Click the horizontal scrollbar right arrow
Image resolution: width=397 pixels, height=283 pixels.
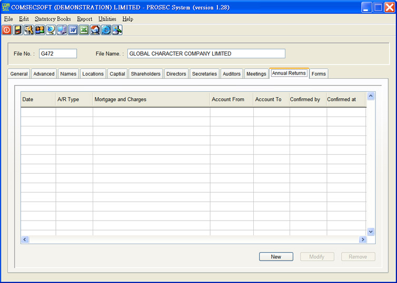(x=362, y=239)
